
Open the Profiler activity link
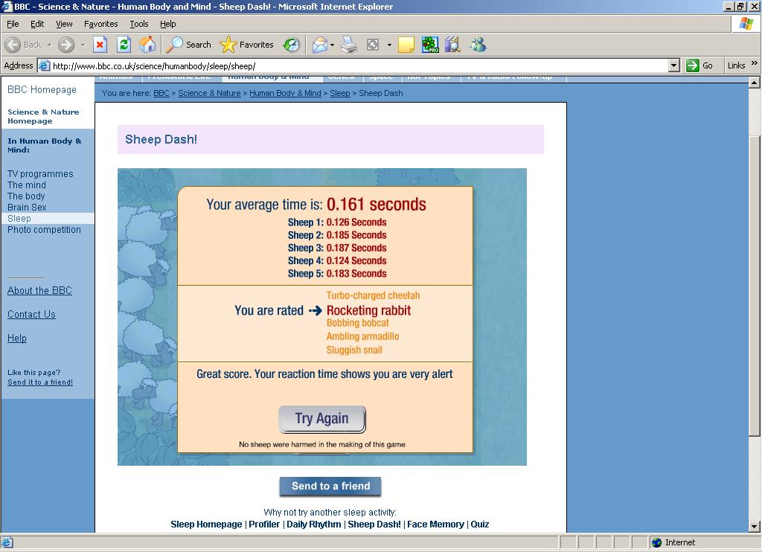264,524
